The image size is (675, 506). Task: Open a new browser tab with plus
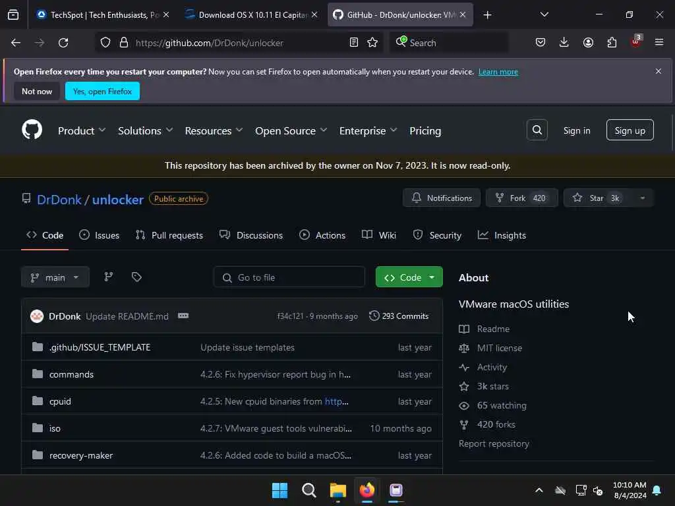pyautogui.click(x=487, y=15)
